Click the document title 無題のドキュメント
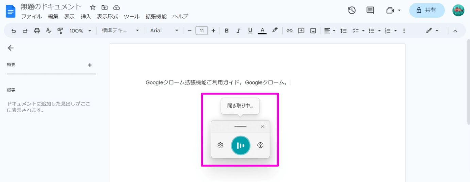The width and height of the screenshot is (470, 182). click(51, 7)
